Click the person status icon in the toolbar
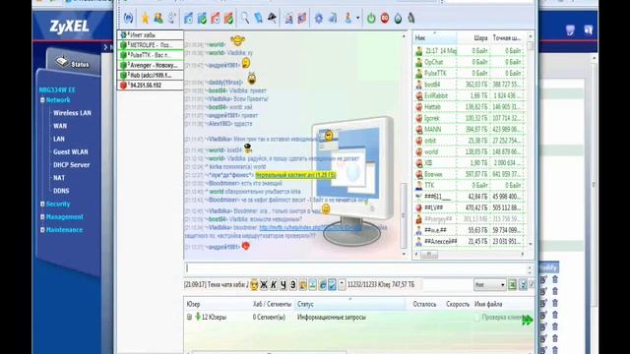This screenshot has height=354, width=630. click(347, 18)
